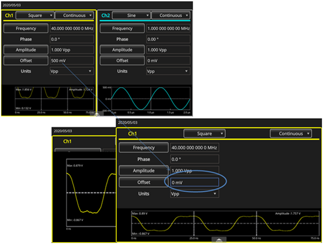Edit Ch1 frequency 40.000 MHz field, top panel
This screenshot has height=244, width=323.
72,29
